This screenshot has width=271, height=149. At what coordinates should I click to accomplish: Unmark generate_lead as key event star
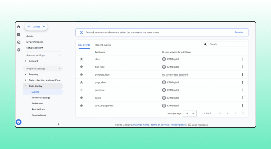click(x=82, y=75)
